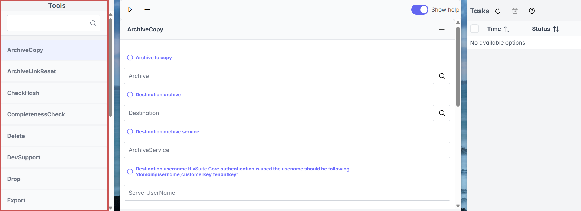Open the help question mark icon in Tasks
Image resolution: width=581 pixels, height=211 pixels.
(532, 11)
